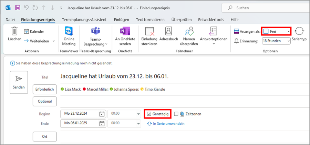Check names with Namen überprüfen

[x=189, y=36]
